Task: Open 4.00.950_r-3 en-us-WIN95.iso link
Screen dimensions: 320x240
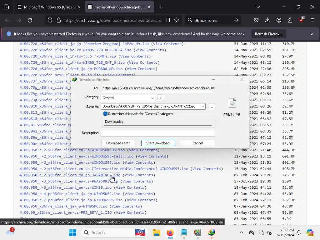Action: [66, 187]
